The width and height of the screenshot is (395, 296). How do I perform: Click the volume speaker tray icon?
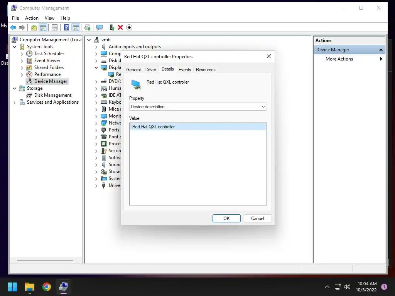pyautogui.click(x=347, y=287)
